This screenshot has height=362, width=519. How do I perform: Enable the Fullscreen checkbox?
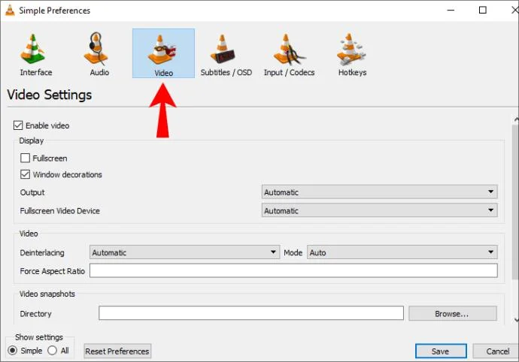pos(25,158)
